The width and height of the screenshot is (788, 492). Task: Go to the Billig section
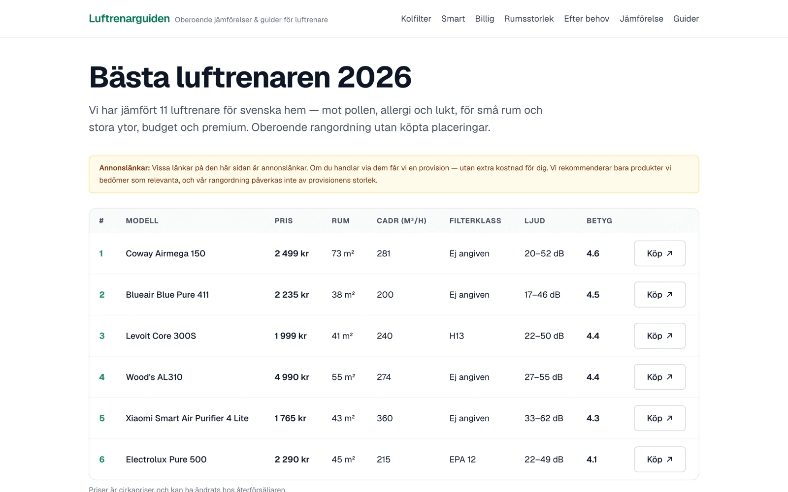484,19
